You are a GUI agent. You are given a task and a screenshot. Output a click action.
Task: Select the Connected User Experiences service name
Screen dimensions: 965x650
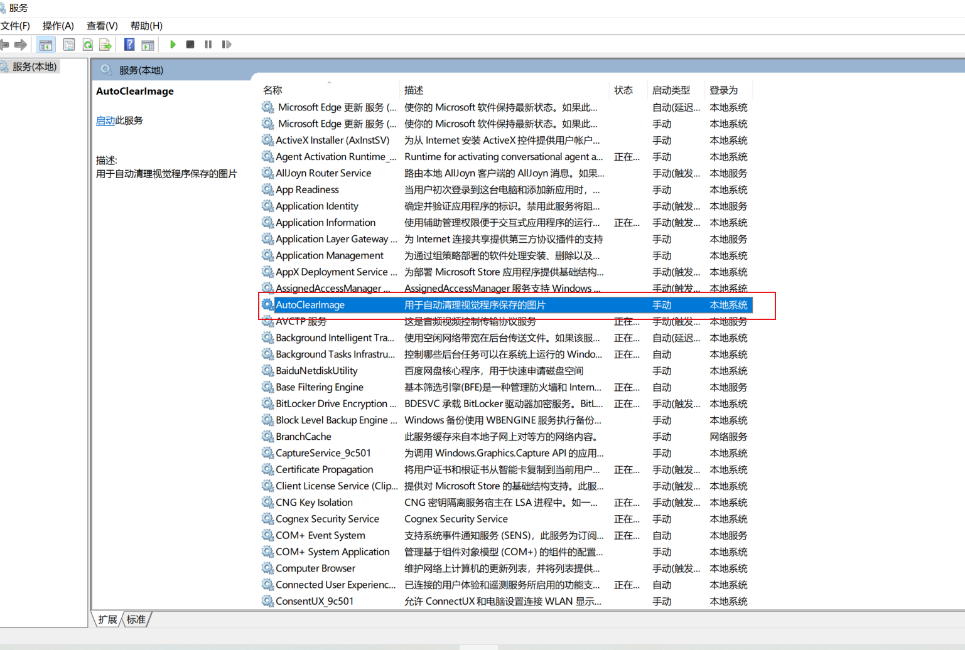336,585
